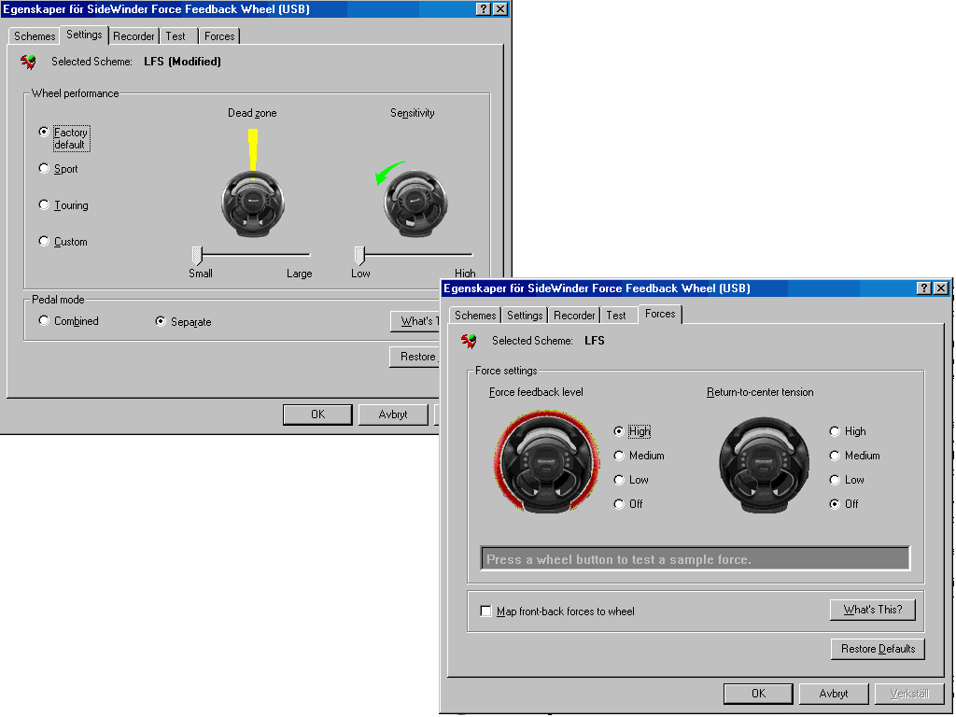This screenshot has height=717, width=956.
Task: Click Verkställ button in Forces window
Action: point(909,694)
